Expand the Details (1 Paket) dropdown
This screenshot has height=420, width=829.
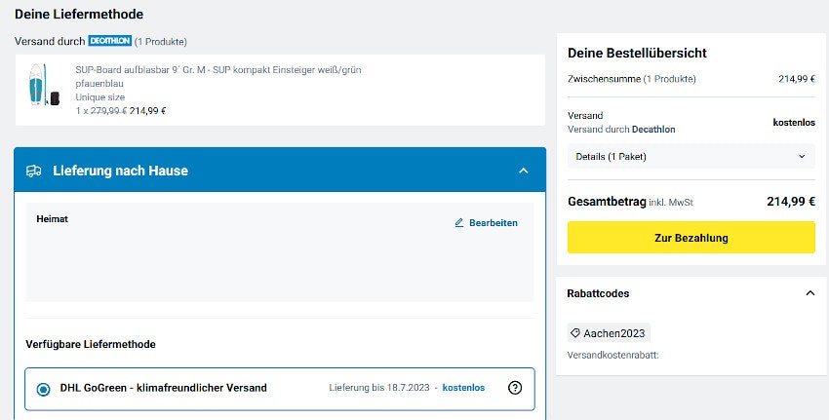click(691, 156)
